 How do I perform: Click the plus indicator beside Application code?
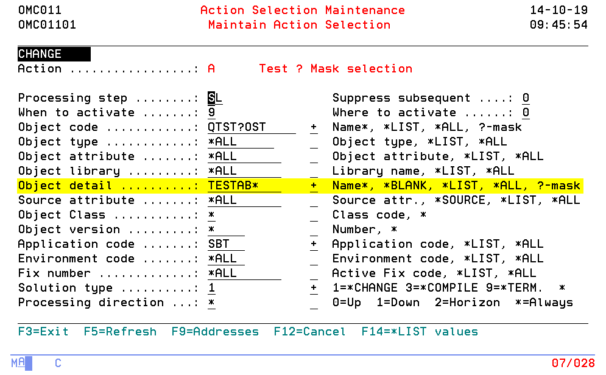click(x=314, y=244)
